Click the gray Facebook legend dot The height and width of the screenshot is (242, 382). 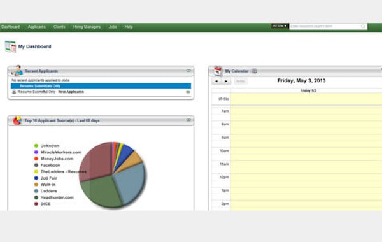[36, 165]
